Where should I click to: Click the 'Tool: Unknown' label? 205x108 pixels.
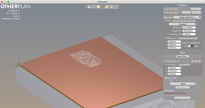pos(171,9)
